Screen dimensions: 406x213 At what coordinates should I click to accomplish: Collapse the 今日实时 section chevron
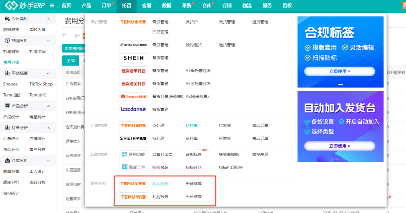pos(48,19)
